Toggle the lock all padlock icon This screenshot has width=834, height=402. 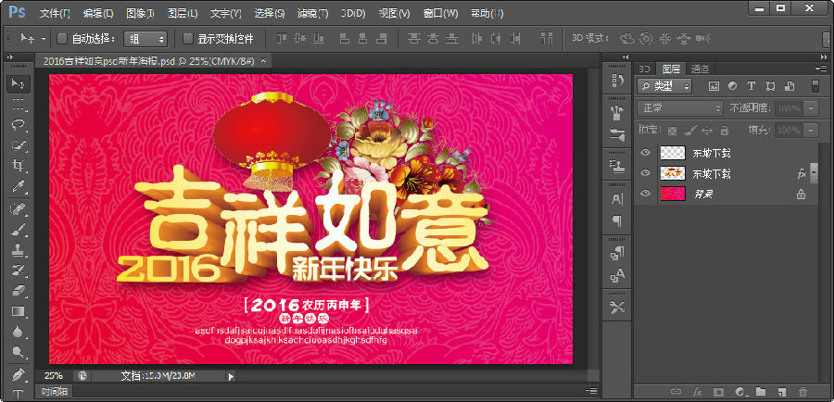724,130
